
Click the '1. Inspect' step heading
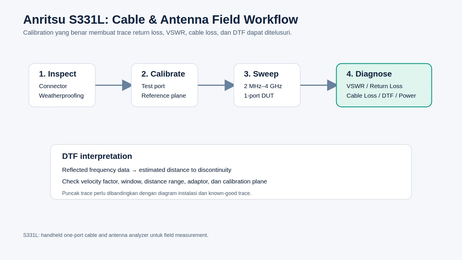pyautogui.click(x=57, y=74)
